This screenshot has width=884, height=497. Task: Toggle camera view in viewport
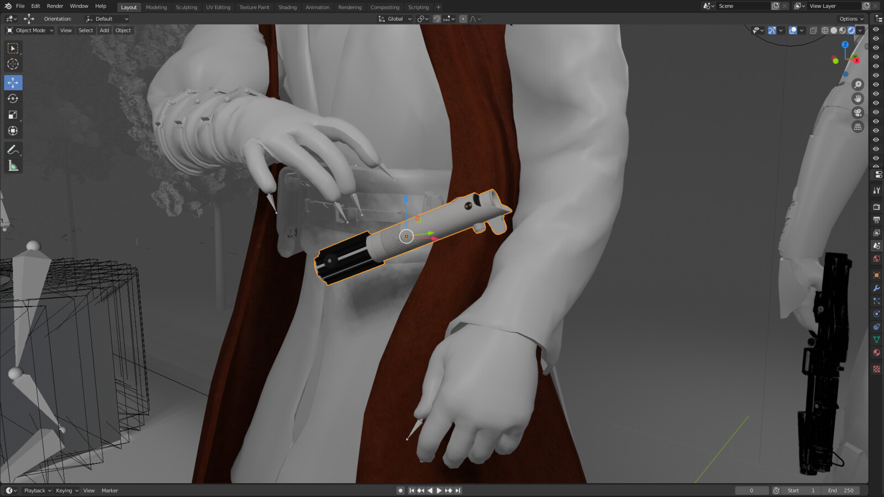(x=857, y=113)
